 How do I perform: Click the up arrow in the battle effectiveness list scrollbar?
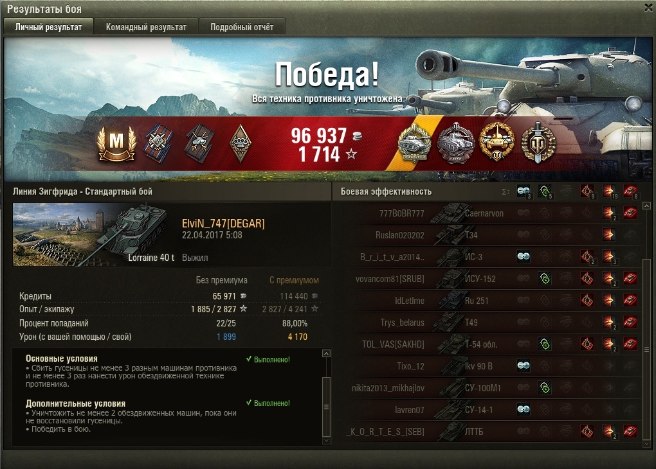pyautogui.click(x=646, y=206)
